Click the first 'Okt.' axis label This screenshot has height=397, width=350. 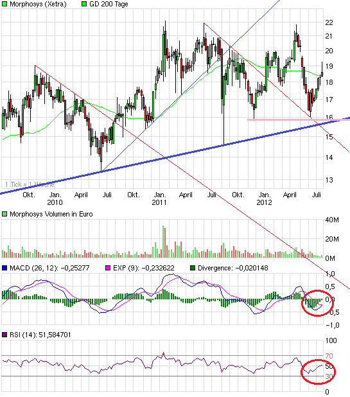pos(29,195)
